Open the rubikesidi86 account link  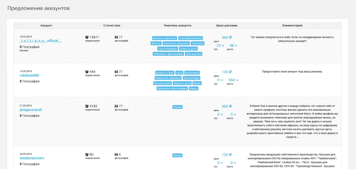pos(30,75)
